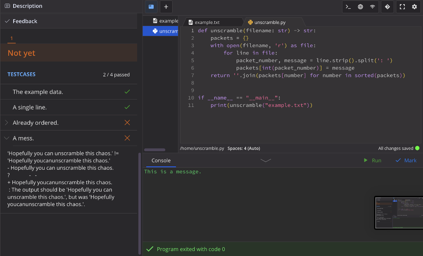423x256 pixels.
Task: Select unscramble.py in the file tree
Action: (x=165, y=31)
